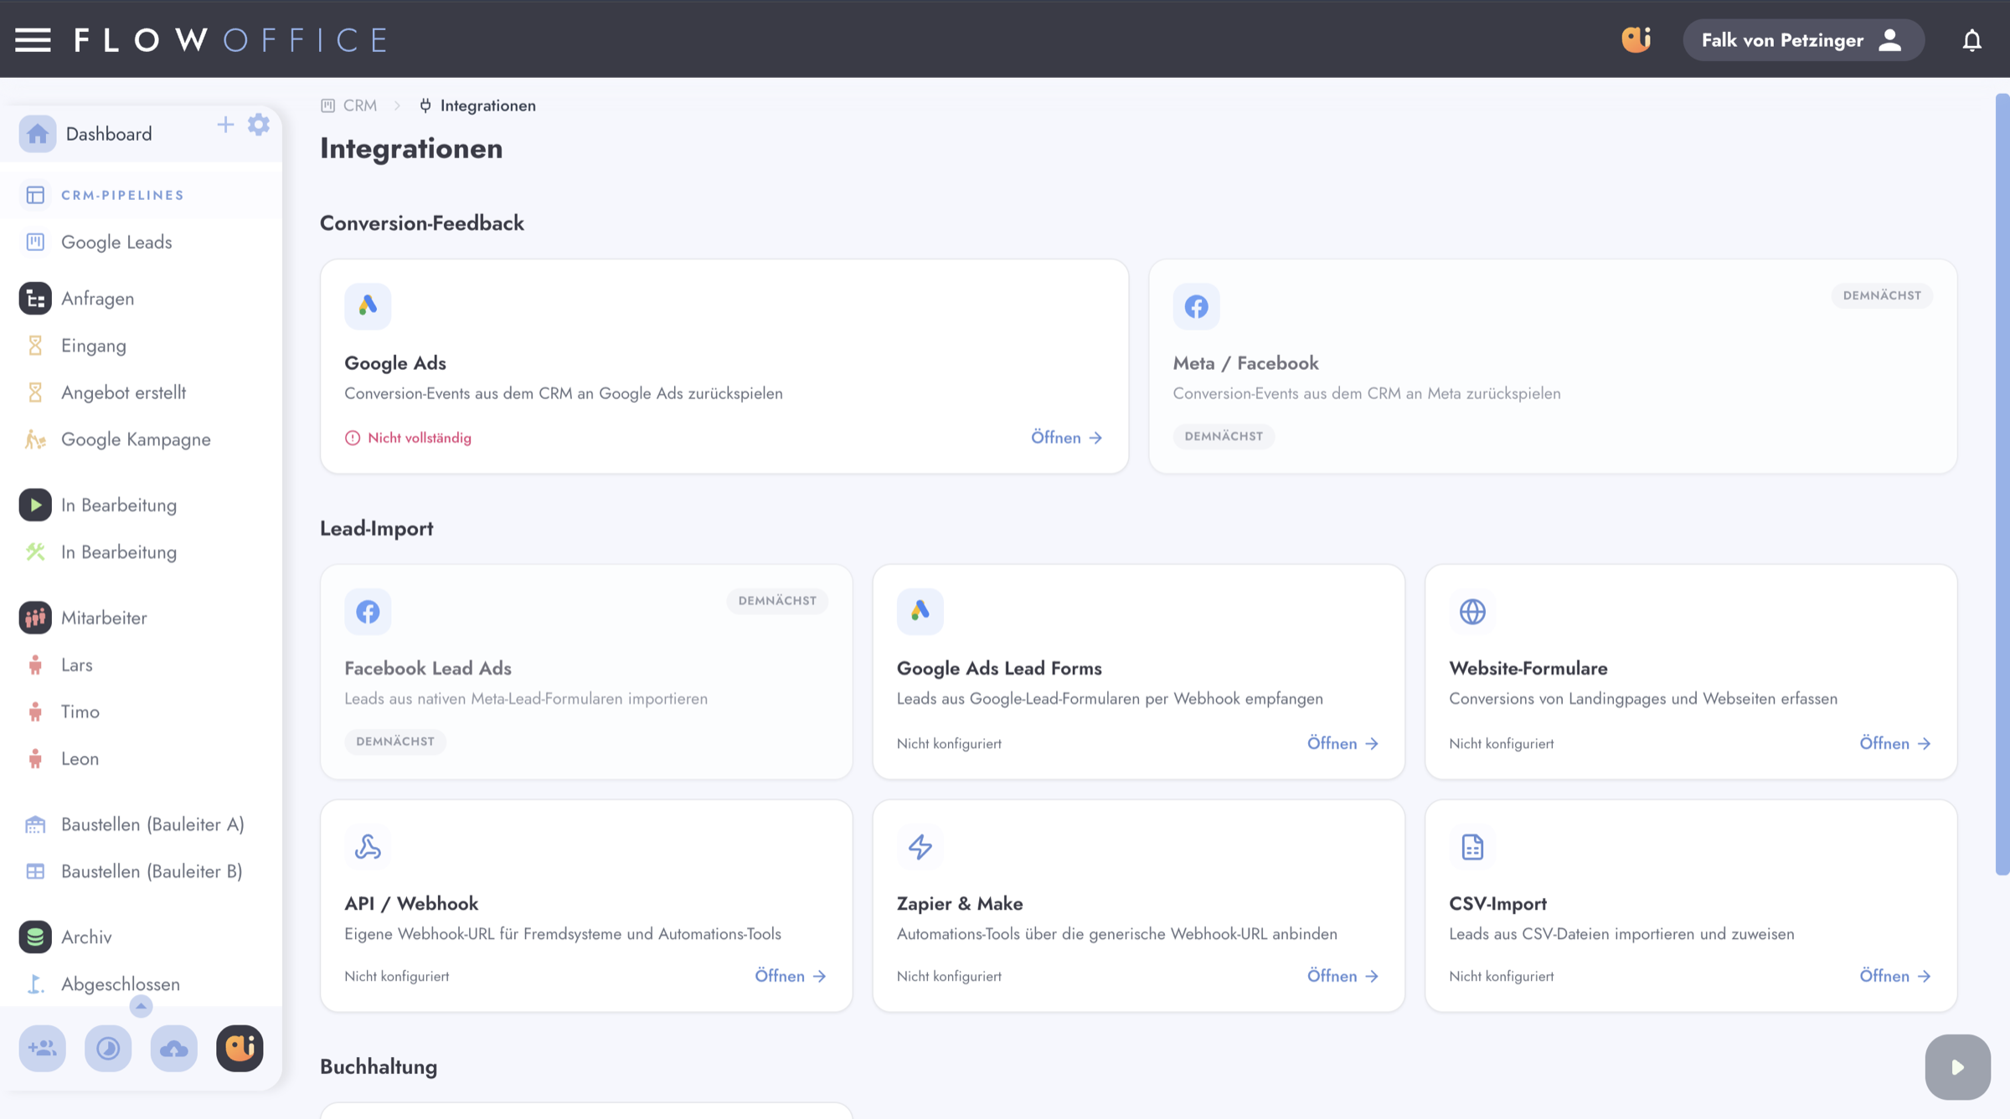Open Baustellen (Bauleiter B)

coord(152,871)
